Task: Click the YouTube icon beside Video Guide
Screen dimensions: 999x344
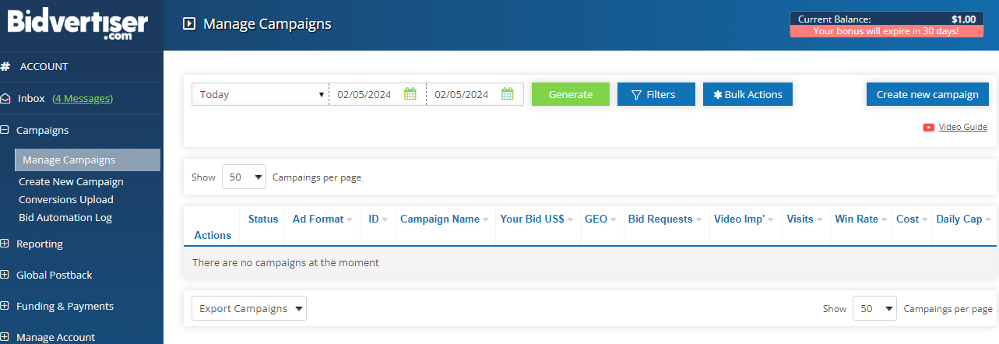Action: click(928, 128)
